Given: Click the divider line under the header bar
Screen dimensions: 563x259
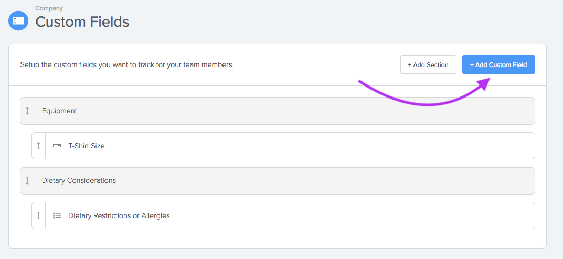Looking at the screenshot, I should coord(278,86).
